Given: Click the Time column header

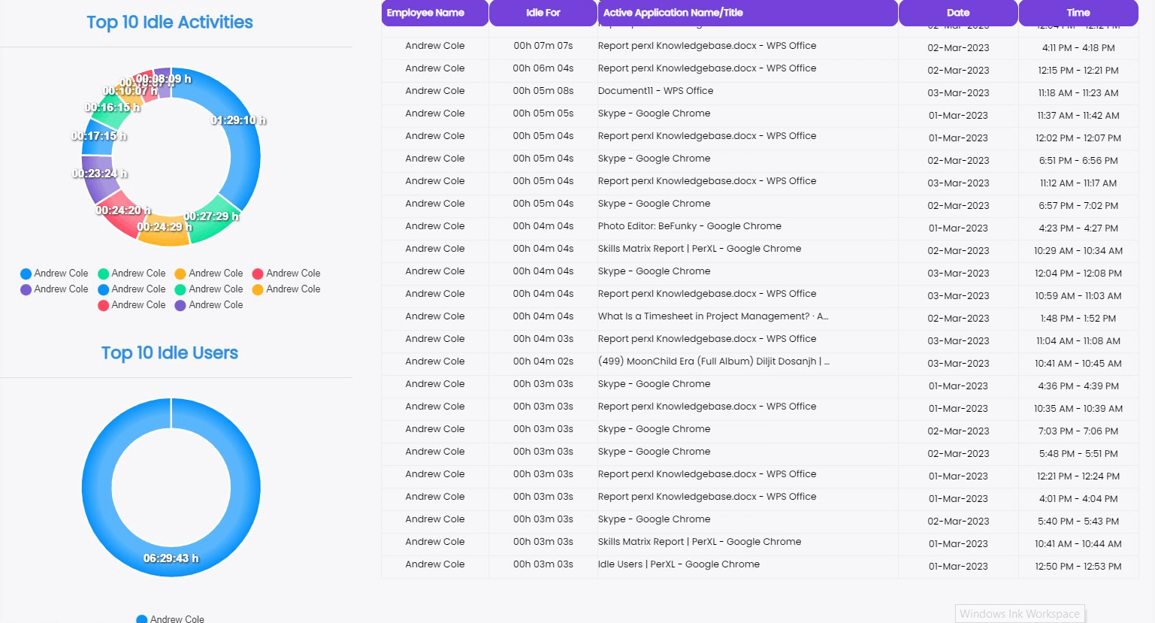Looking at the screenshot, I should 1078,13.
